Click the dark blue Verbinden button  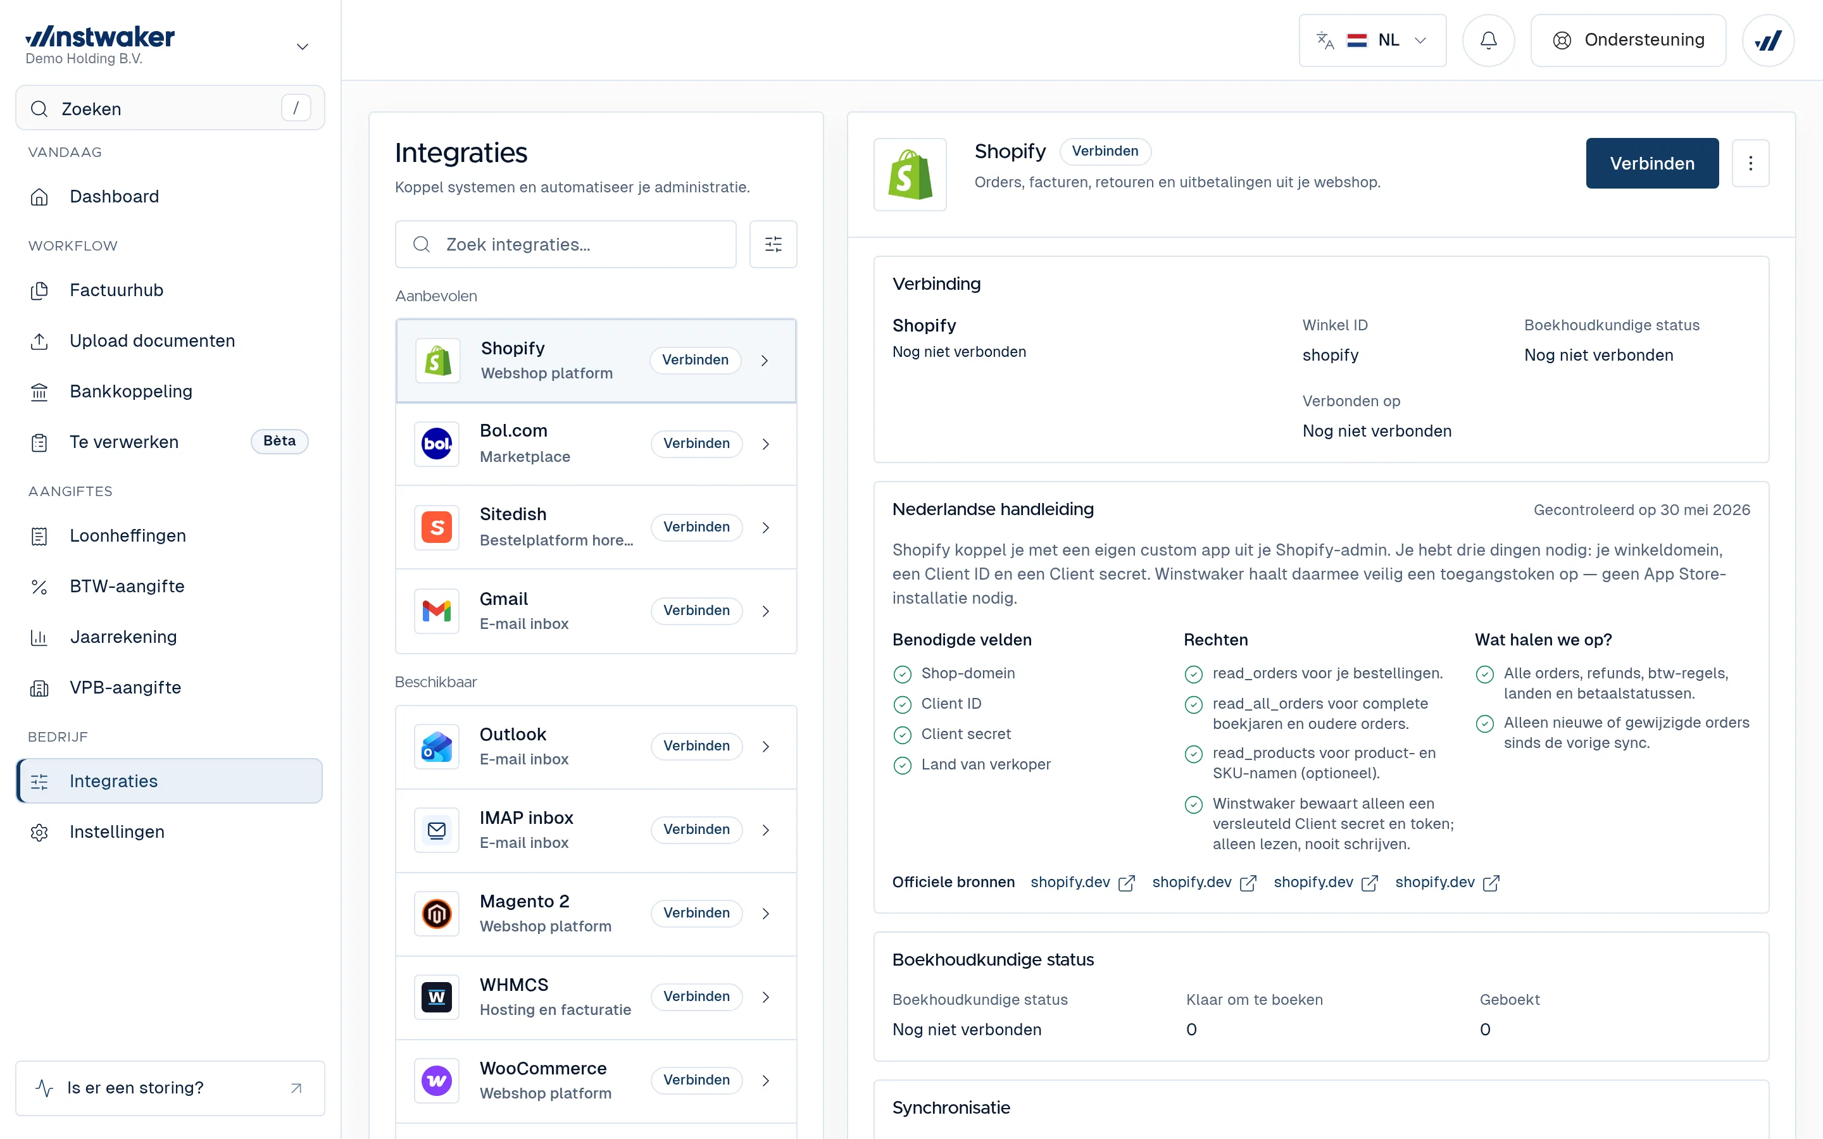tap(1652, 163)
